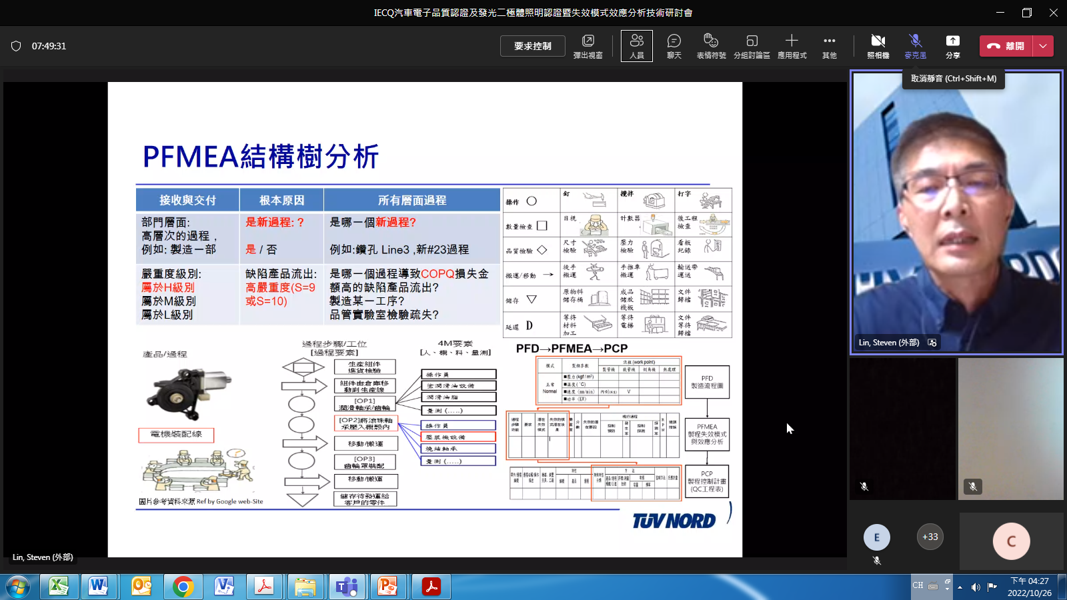This screenshot has height=600, width=1067.
Task: Open PowerPoint from the taskbar
Action: click(389, 587)
